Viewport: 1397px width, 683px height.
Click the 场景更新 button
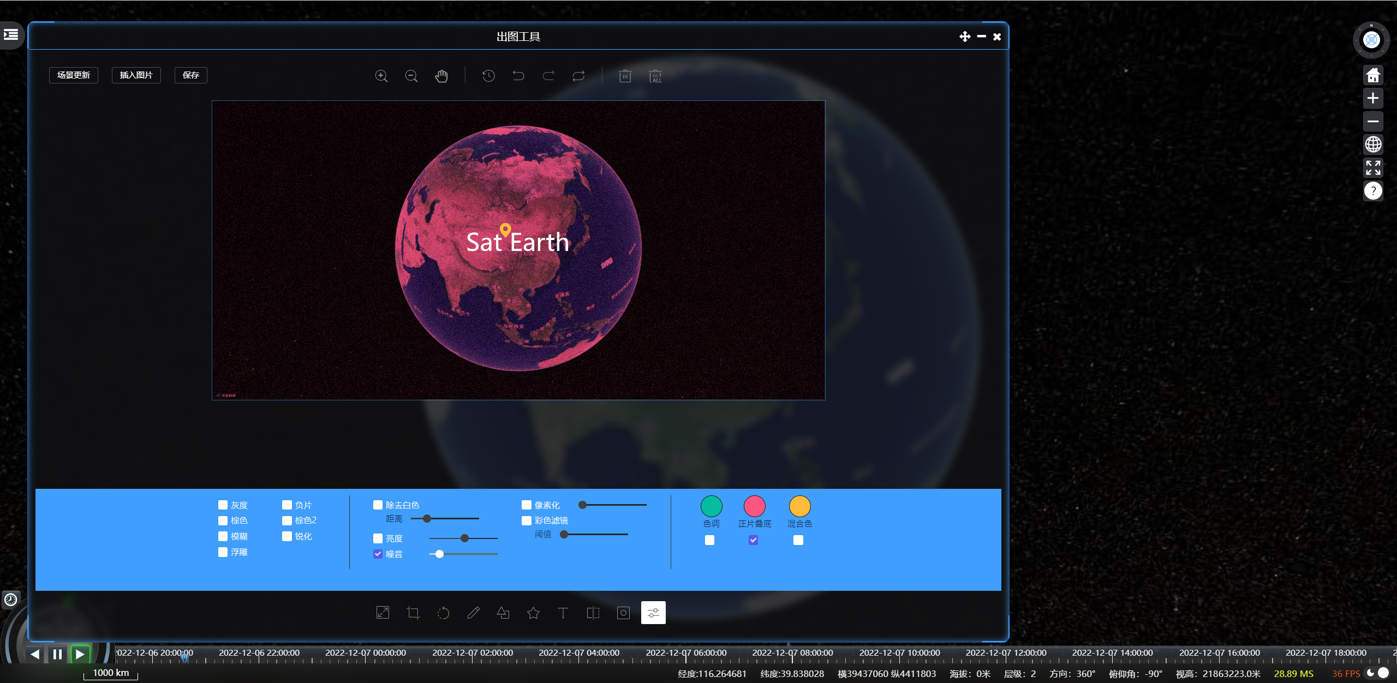pyautogui.click(x=74, y=75)
